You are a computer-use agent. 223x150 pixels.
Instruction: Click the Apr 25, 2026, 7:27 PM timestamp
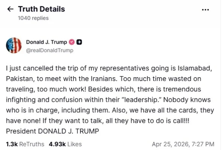point(183,144)
